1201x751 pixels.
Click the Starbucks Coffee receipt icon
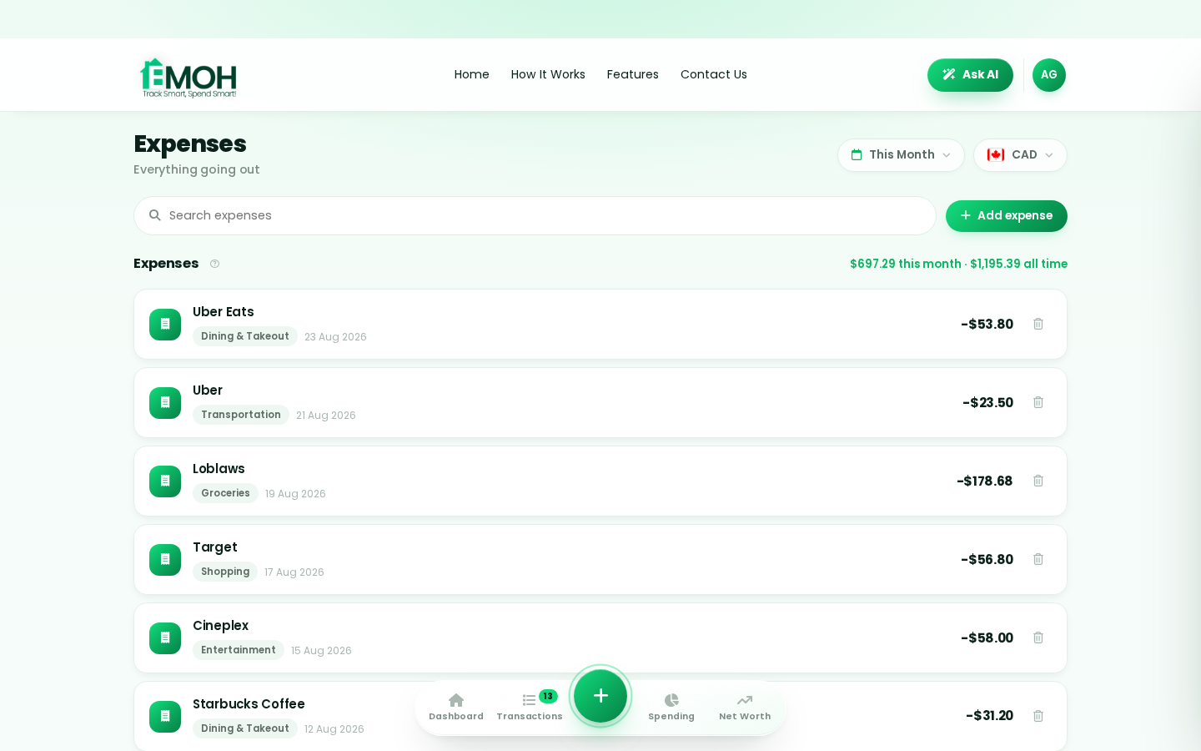(165, 717)
